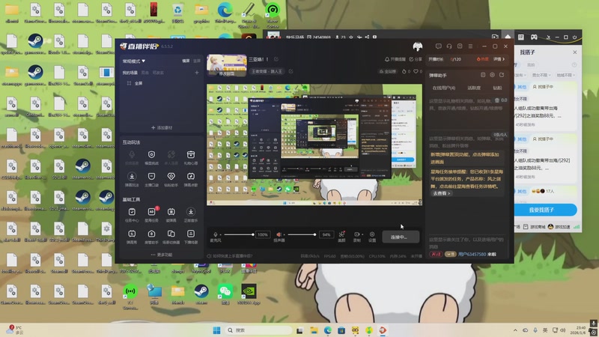Screen dimensions: 599x337
Task: Open the 设置 settings gear
Action: (x=372, y=237)
